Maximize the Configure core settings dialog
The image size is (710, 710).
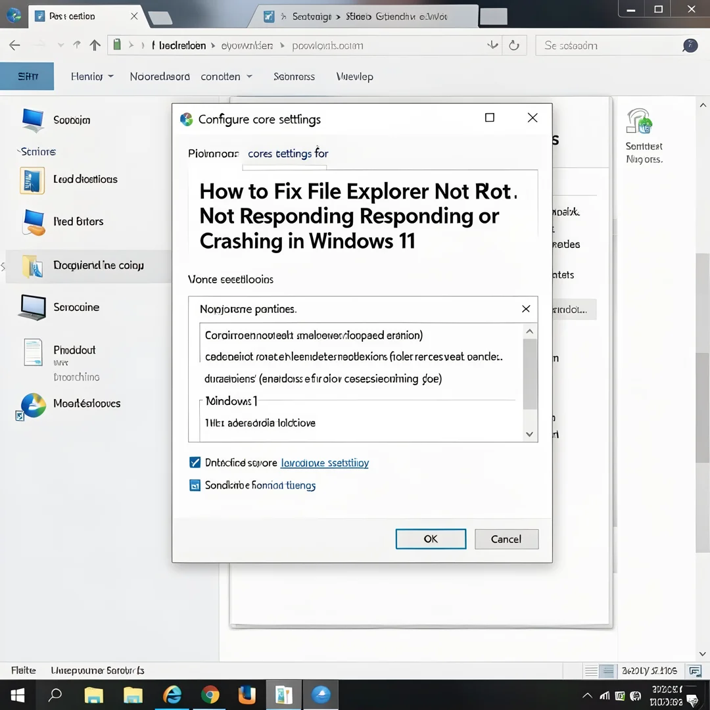point(490,118)
